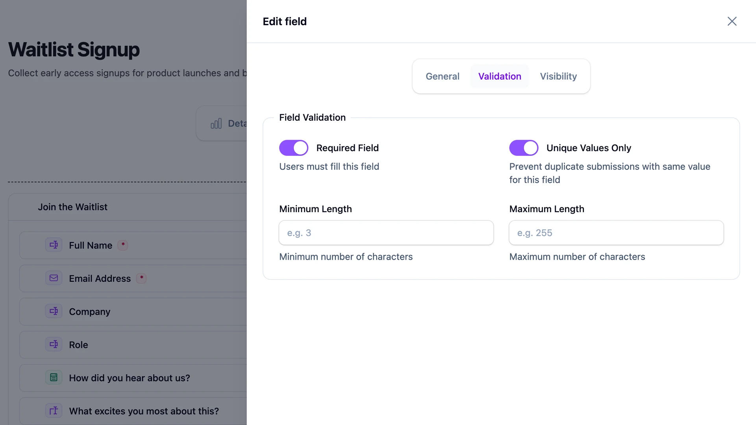The image size is (756, 425).
Task: Close the Edit field panel
Action: click(732, 21)
